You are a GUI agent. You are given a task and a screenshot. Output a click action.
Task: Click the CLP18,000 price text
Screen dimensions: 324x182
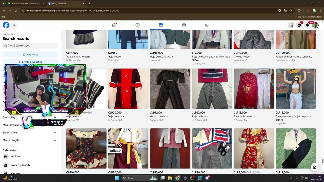(156, 53)
